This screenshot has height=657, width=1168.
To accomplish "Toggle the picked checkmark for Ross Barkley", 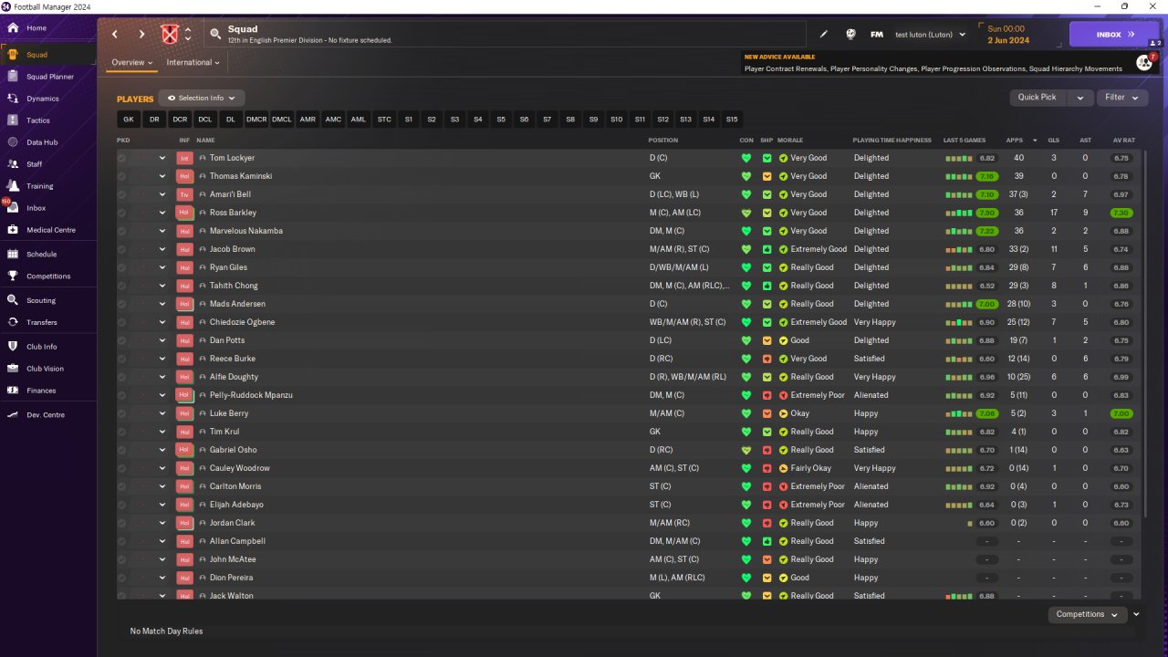I will (121, 213).
